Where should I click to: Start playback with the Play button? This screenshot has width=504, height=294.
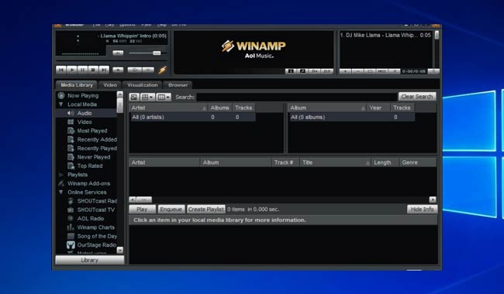click(x=71, y=70)
